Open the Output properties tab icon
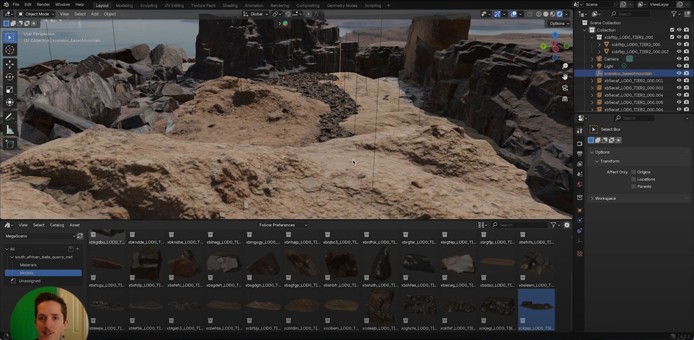Image resolution: width=694 pixels, height=340 pixels. coord(579,154)
